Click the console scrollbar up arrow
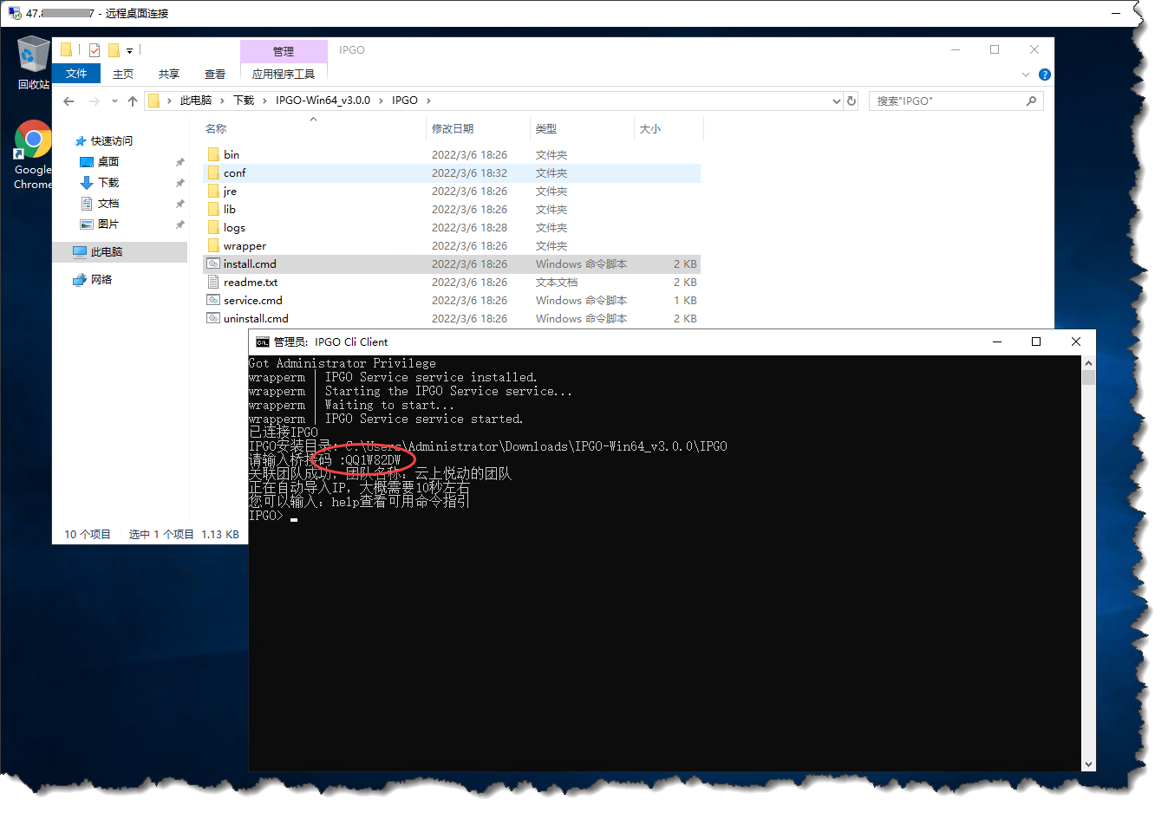1168x813 pixels. click(1088, 363)
